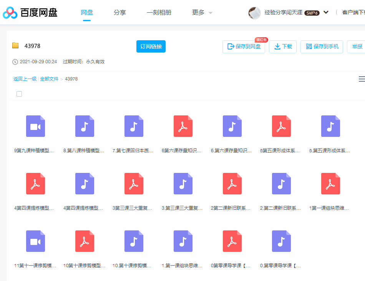Open the audio icon for 4第四课提炼模型
The width and height of the screenshot is (365, 281).
click(x=85, y=184)
